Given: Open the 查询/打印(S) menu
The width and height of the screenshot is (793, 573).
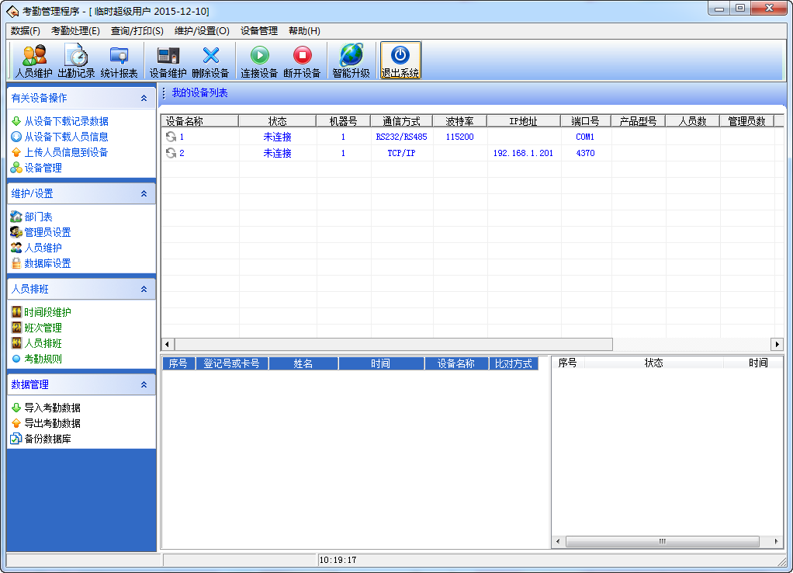Looking at the screenshot, I should pos(137,31).
